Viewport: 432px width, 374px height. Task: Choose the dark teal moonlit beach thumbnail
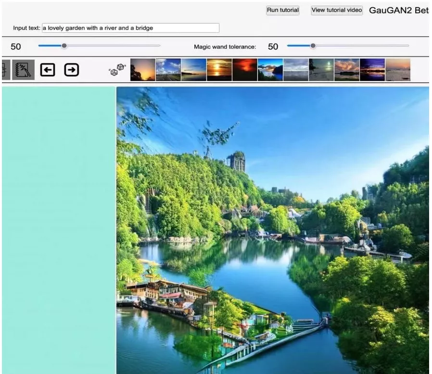tap(321, 70)
